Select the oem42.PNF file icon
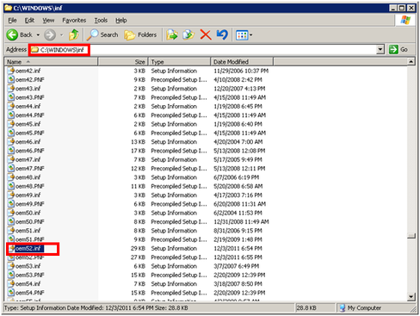420x316 pixels. [11, 79]
